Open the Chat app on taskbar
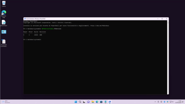The height and width of the screenshot is (104, 185). coord(88,102)
